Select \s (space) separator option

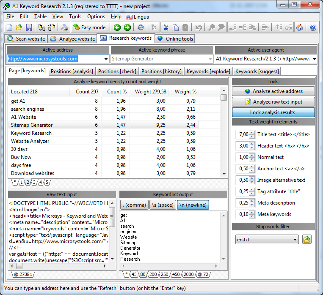pyautogui.click(x=163, y=205)
